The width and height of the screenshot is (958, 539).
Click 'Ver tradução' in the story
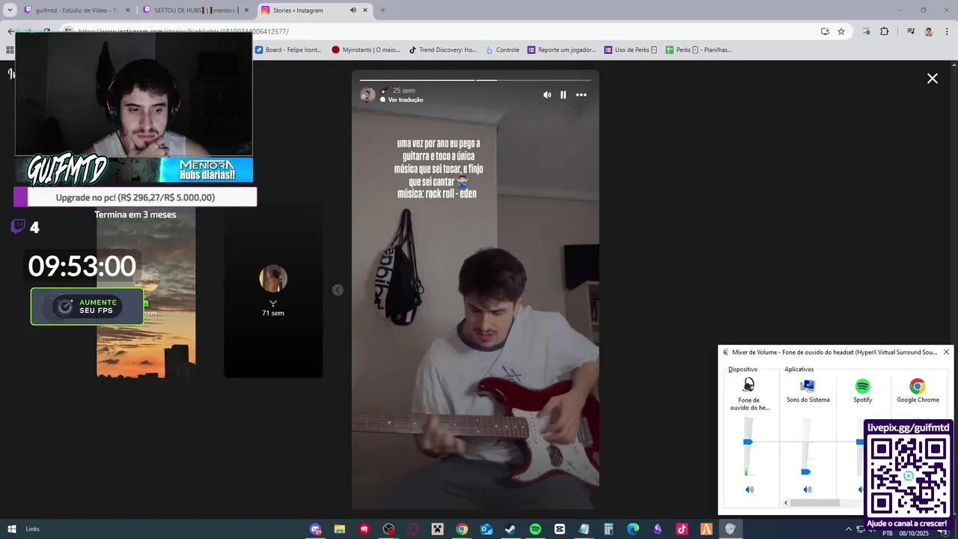406,100
